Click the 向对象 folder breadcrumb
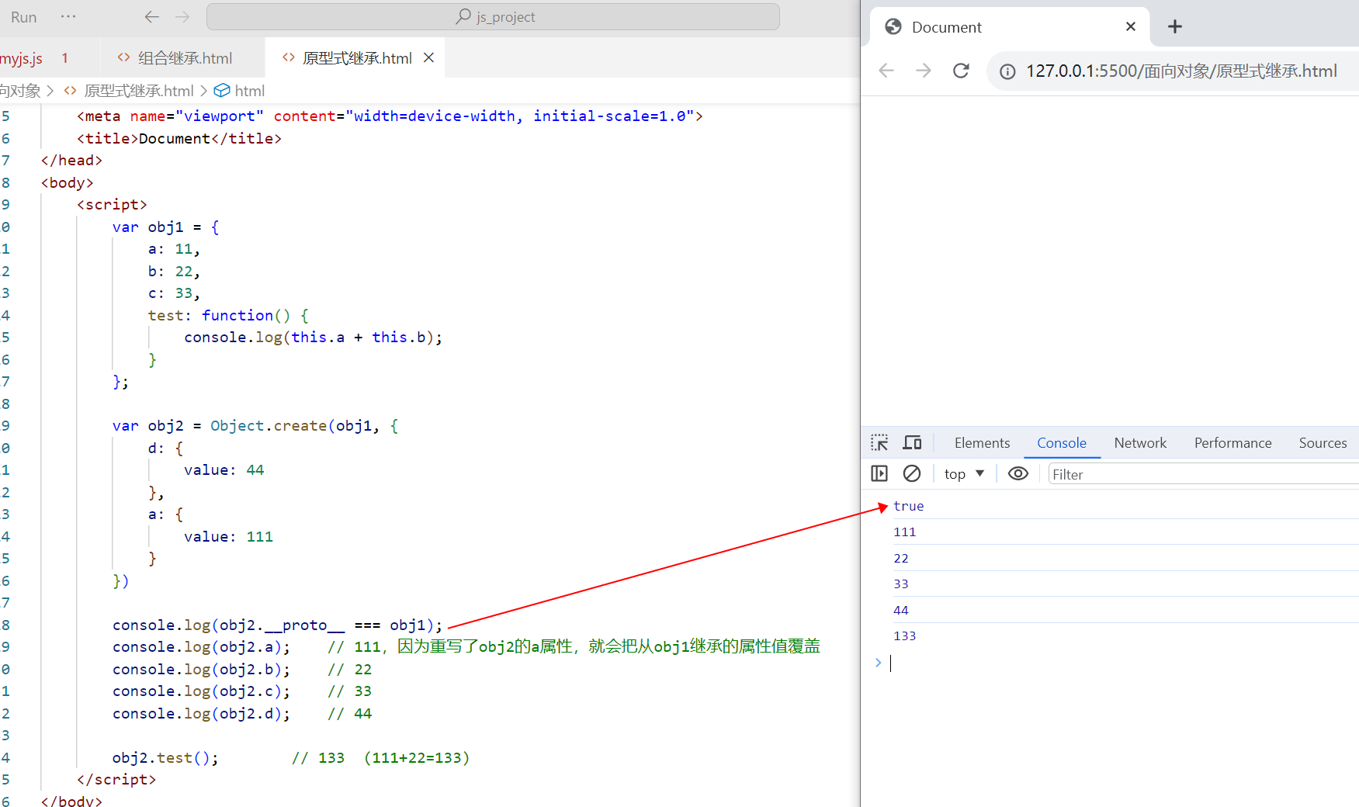 pos(20,91)
